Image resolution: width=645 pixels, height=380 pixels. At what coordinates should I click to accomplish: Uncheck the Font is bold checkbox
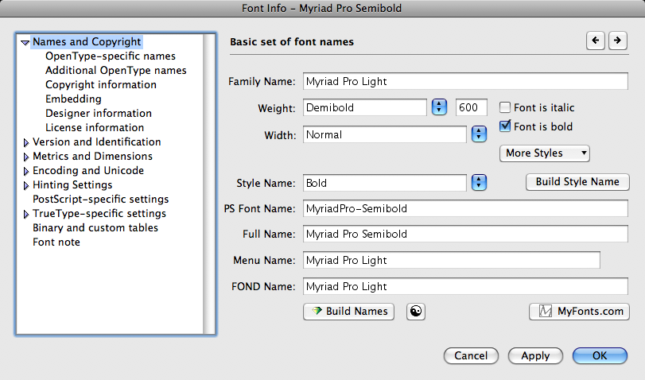pos(505,126)
